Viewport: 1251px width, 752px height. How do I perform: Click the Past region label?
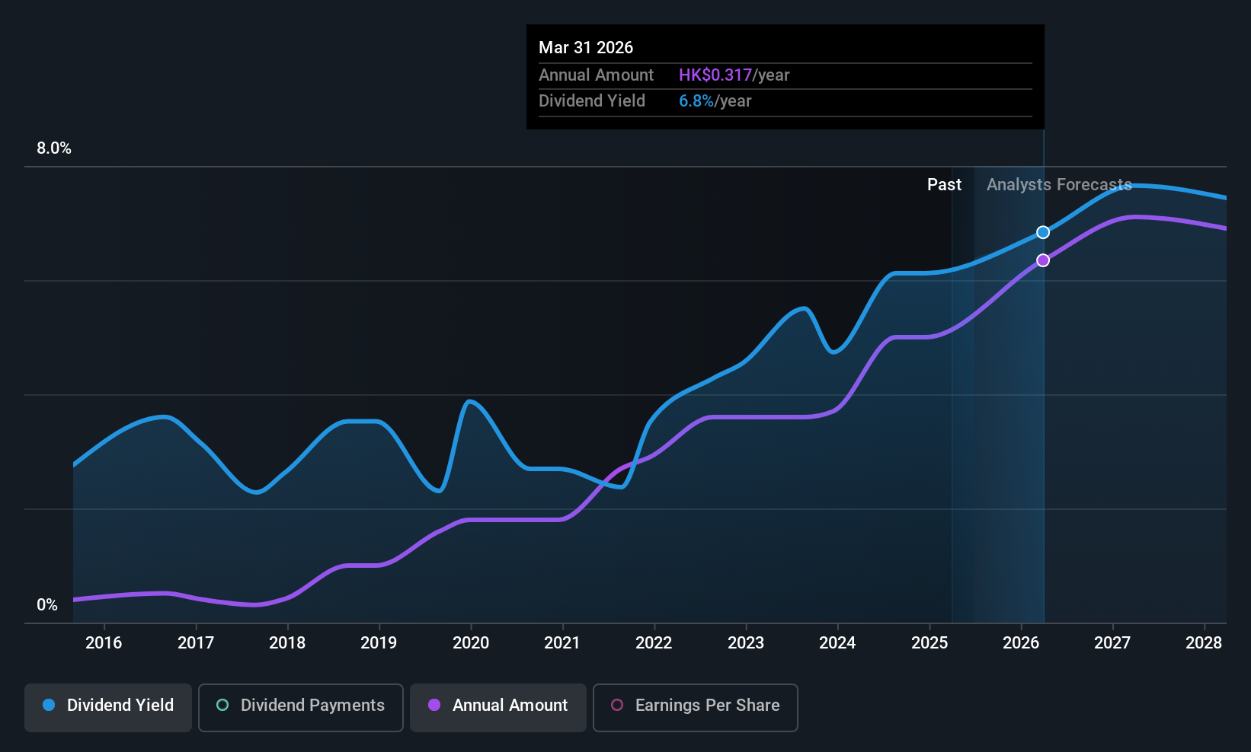click(944, 185)
